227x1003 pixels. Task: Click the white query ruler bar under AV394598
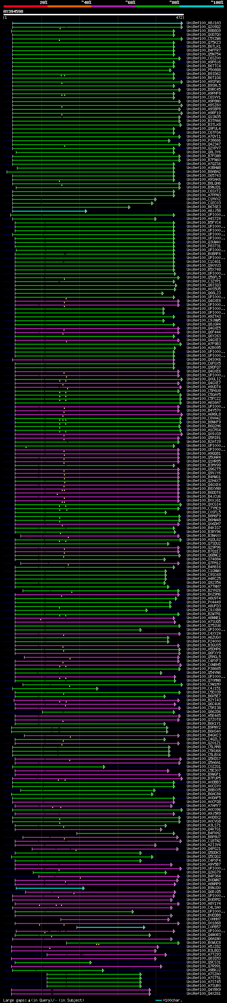(94, 15)
